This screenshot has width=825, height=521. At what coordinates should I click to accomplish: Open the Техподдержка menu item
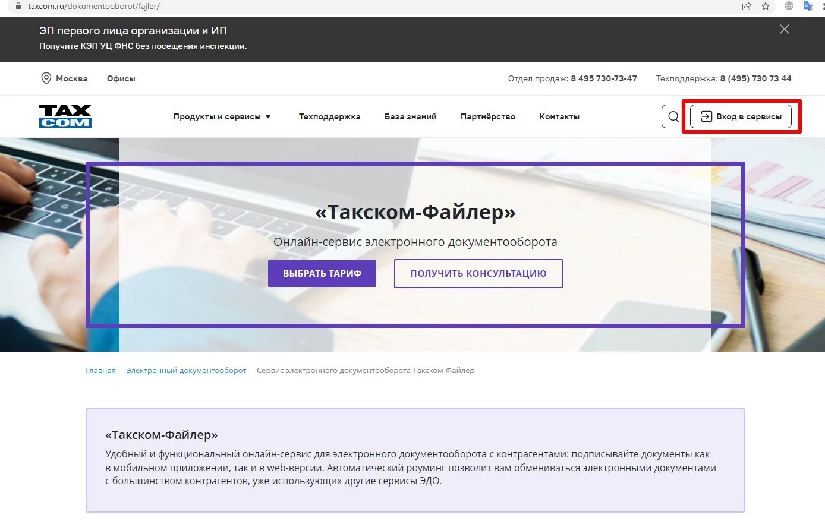pyautogui.click(x=329, y=116)
